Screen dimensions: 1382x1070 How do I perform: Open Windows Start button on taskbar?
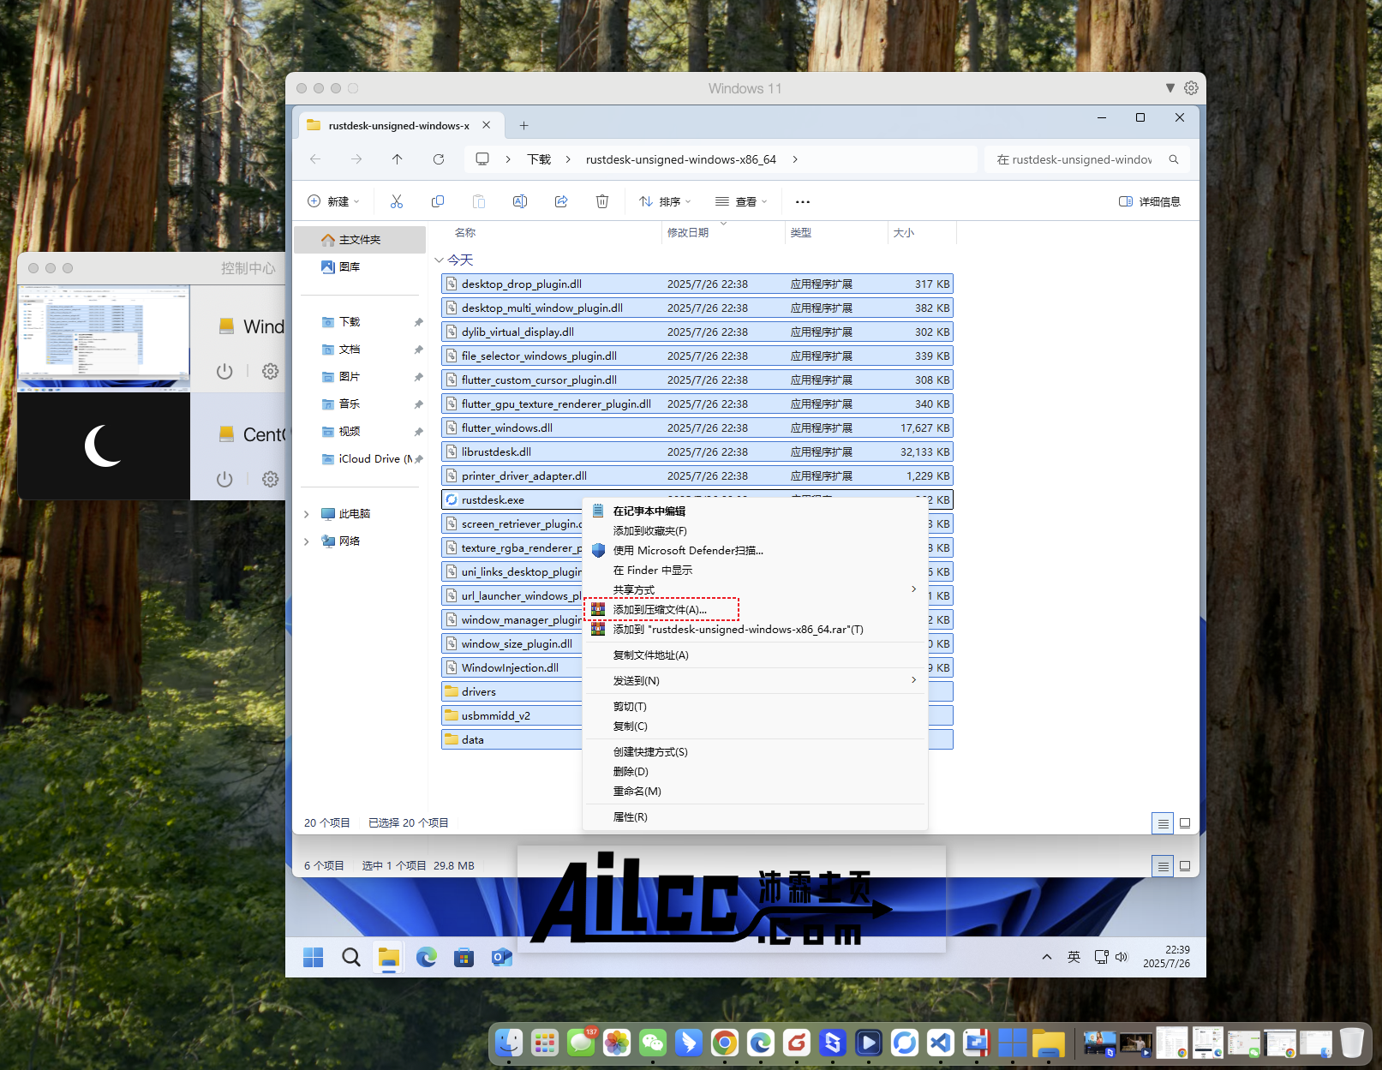click(314, 957)
